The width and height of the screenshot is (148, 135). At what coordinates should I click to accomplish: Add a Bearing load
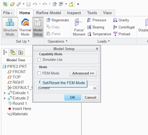96,27
